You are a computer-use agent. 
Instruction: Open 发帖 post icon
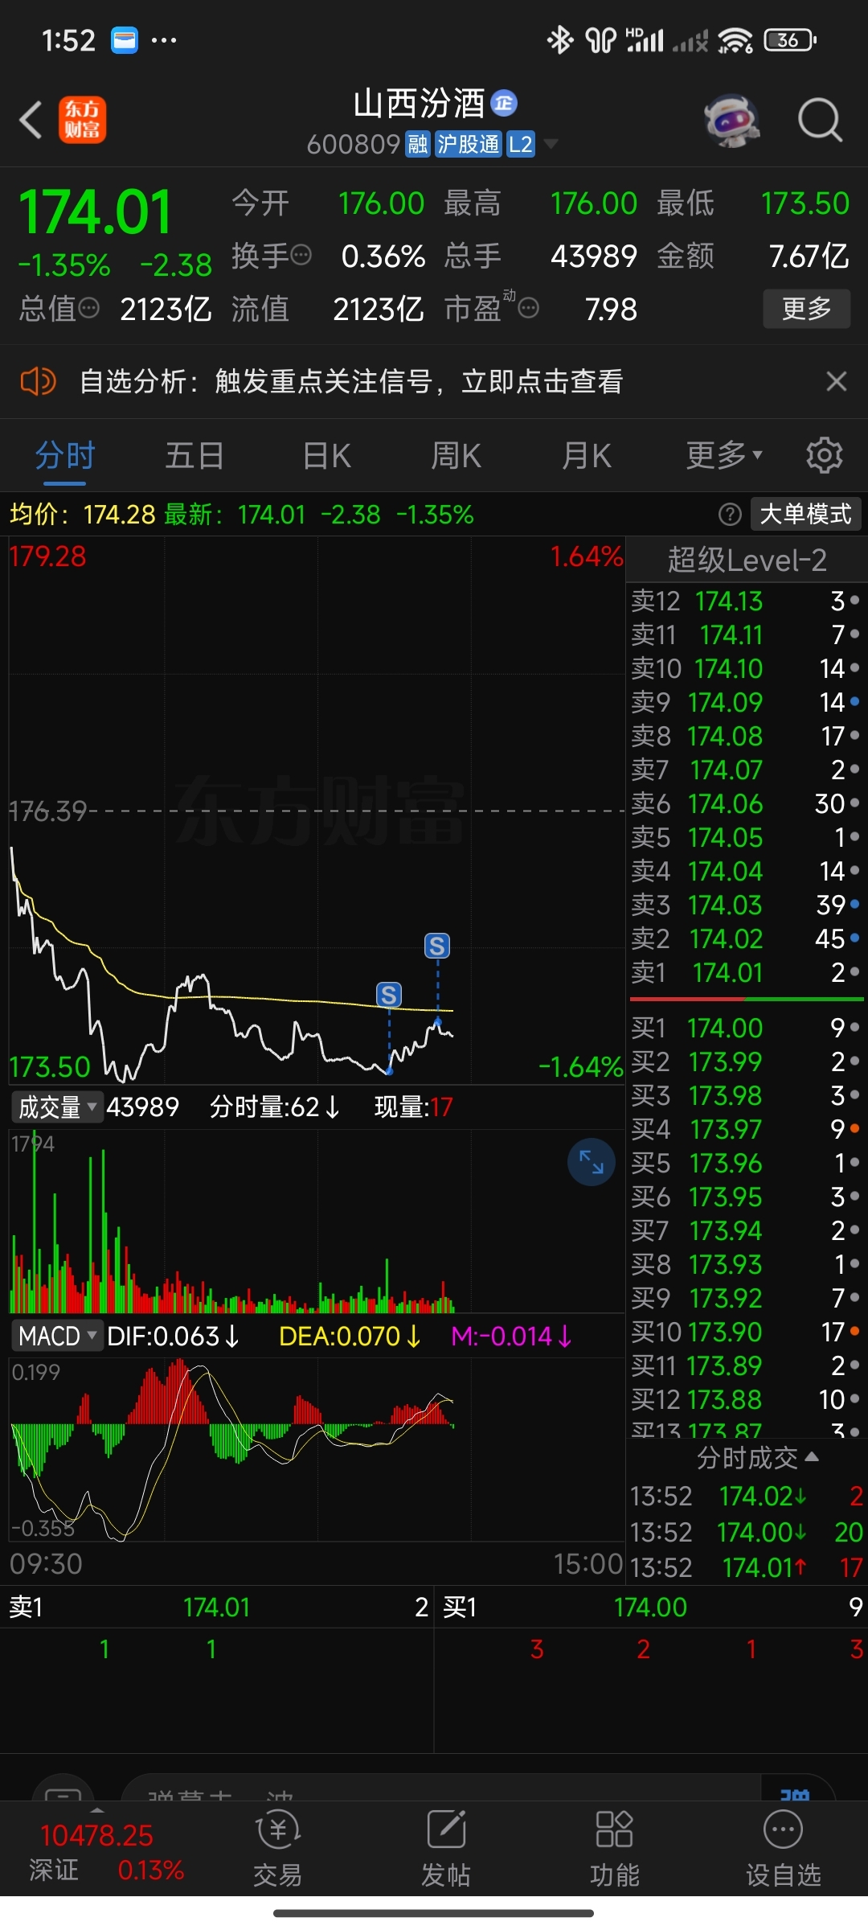[446, 1848]
